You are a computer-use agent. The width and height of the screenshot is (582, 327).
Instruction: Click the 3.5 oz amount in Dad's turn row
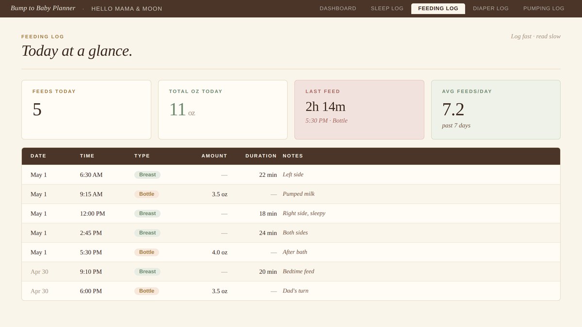click(x=220, y=291)
